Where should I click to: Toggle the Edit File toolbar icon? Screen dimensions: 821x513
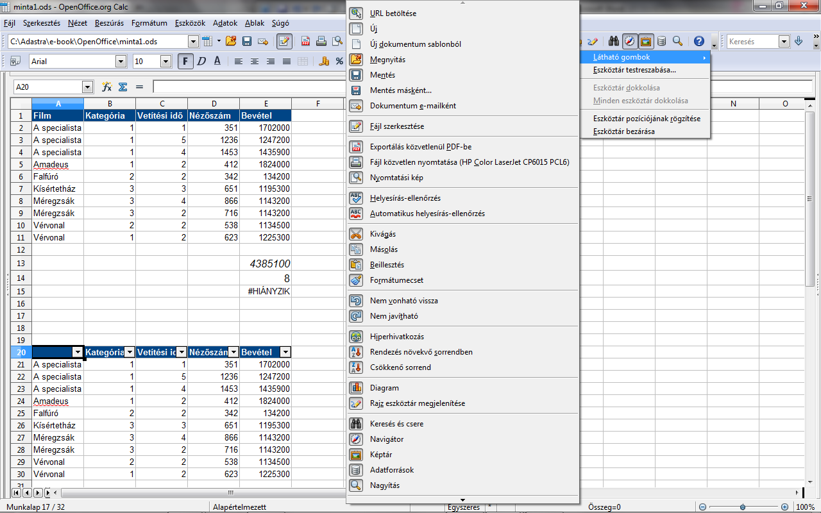(285, 41)
